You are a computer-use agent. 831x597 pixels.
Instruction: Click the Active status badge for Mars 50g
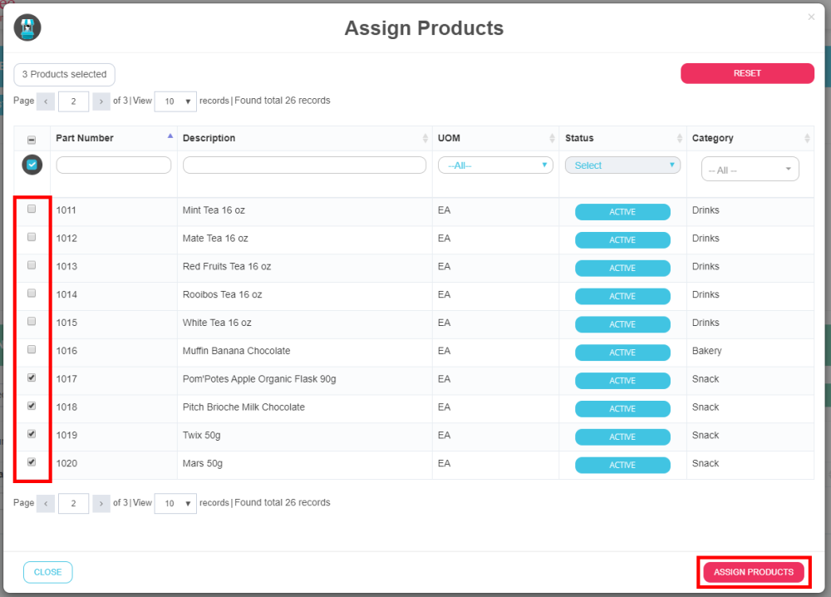(622, 465)
